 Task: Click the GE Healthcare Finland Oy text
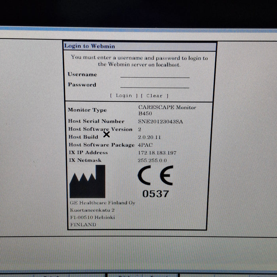pyautogui.click(x=102, y=203)
